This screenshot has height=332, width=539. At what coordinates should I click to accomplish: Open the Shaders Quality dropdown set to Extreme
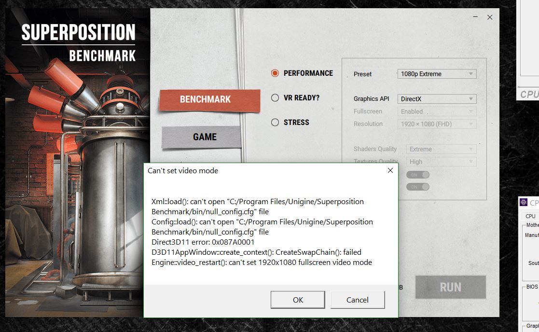coord(442,149)
